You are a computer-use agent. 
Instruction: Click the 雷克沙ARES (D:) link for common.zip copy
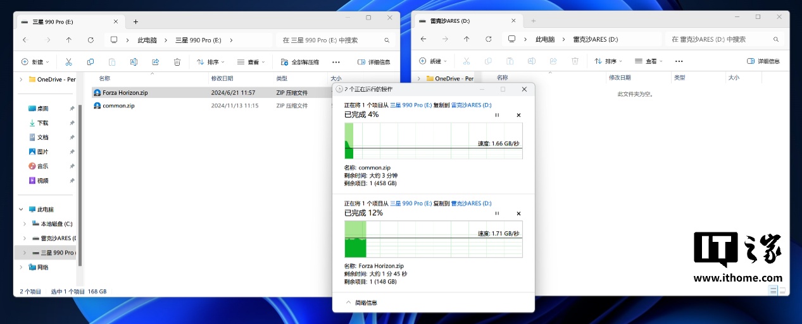[x=471, y=105]
